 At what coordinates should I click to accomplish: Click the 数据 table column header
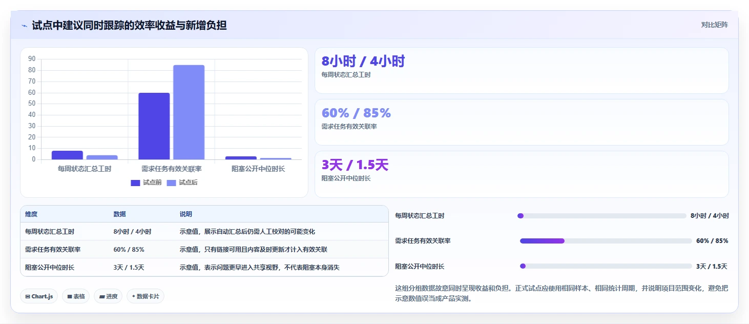120,214
